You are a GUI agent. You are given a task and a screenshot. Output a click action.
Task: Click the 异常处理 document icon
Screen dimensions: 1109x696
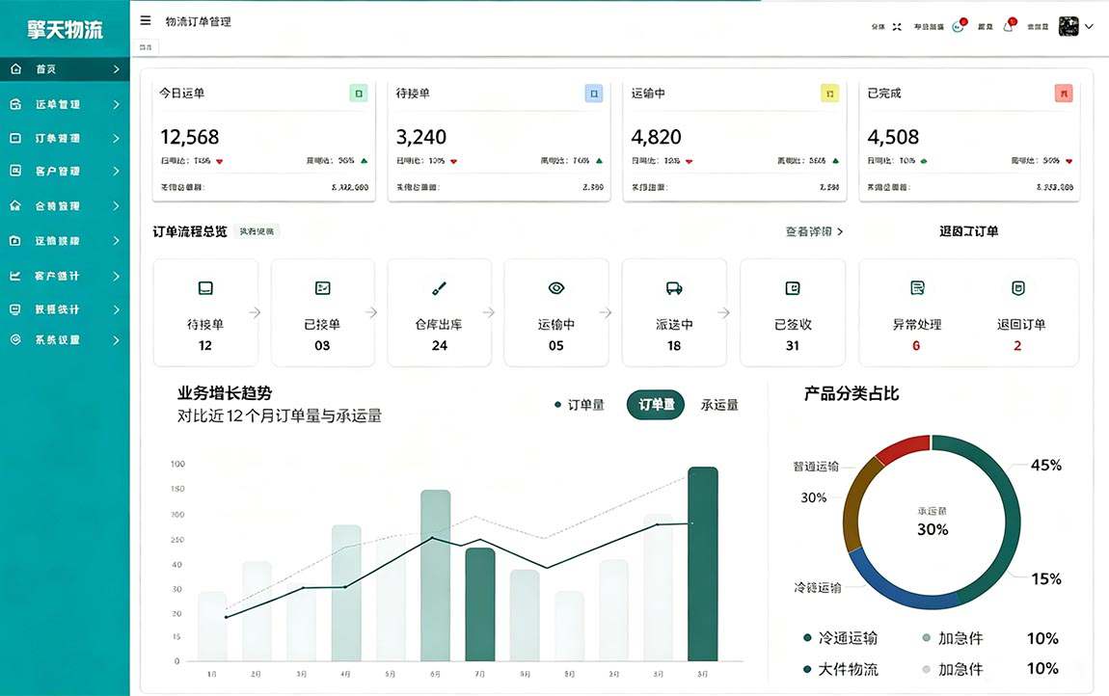click(917, 287)
